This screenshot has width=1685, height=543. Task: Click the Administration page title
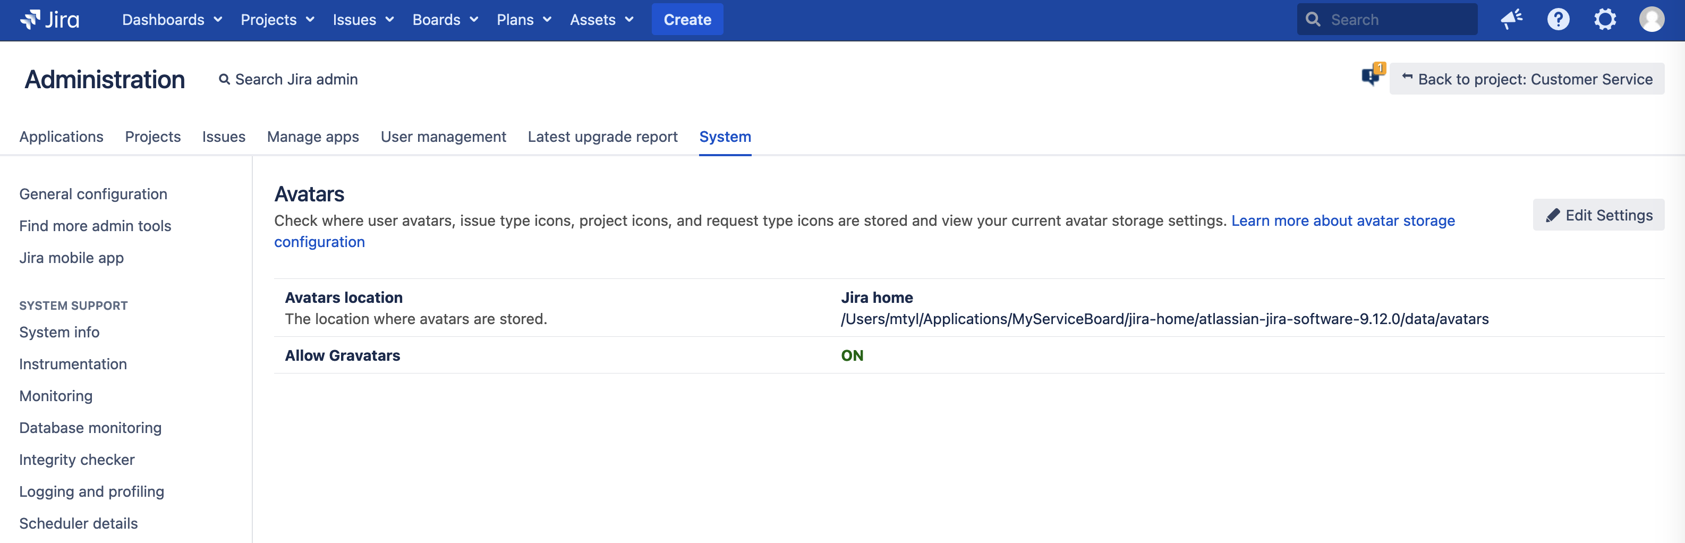click(x=105, y=79)
